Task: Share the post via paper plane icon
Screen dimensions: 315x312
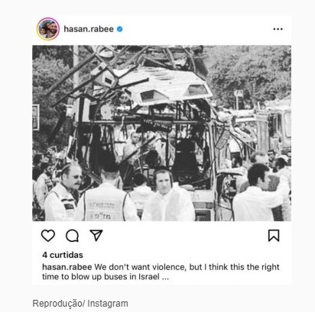Action: (x=96, y=235)
